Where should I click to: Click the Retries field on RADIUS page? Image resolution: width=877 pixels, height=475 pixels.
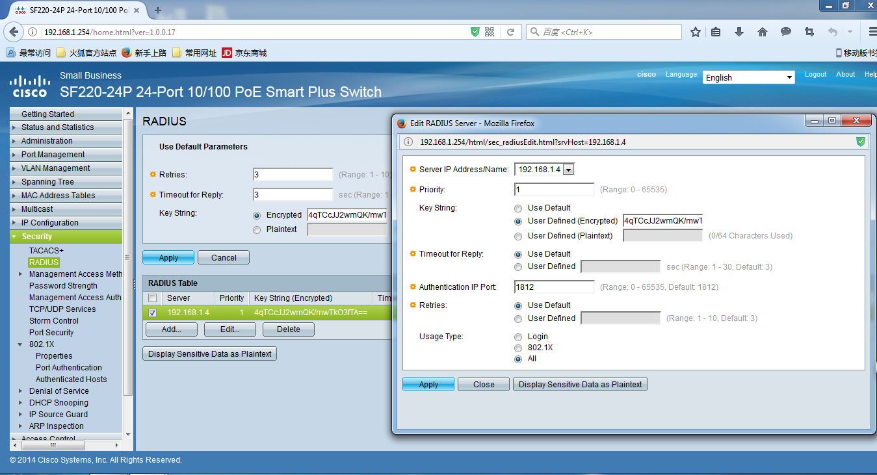pyautogui.click(x=293, y=175)
